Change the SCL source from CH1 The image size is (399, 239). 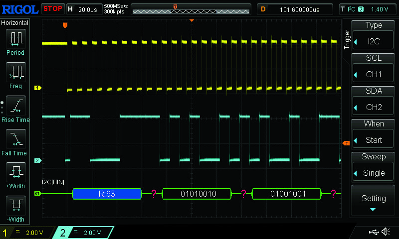374,69
